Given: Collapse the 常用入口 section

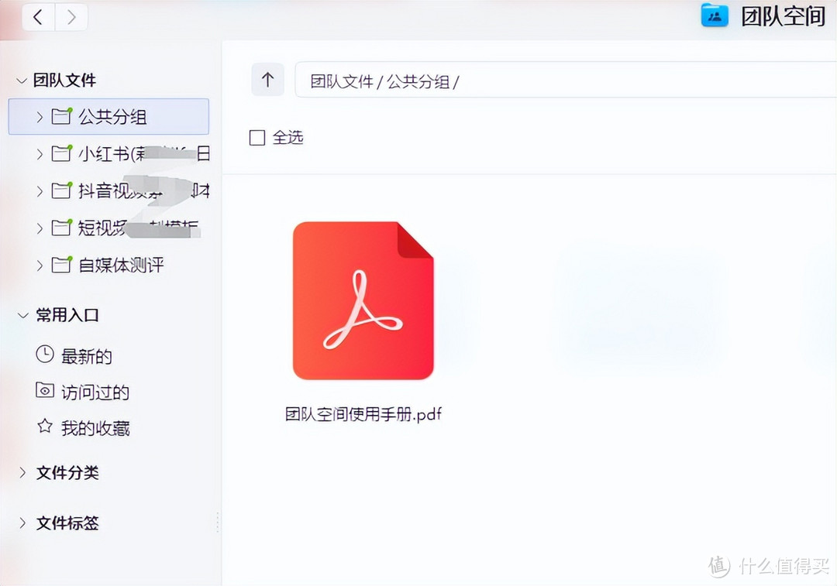Looking at the screenshot, I should click(x=22, y=315).
